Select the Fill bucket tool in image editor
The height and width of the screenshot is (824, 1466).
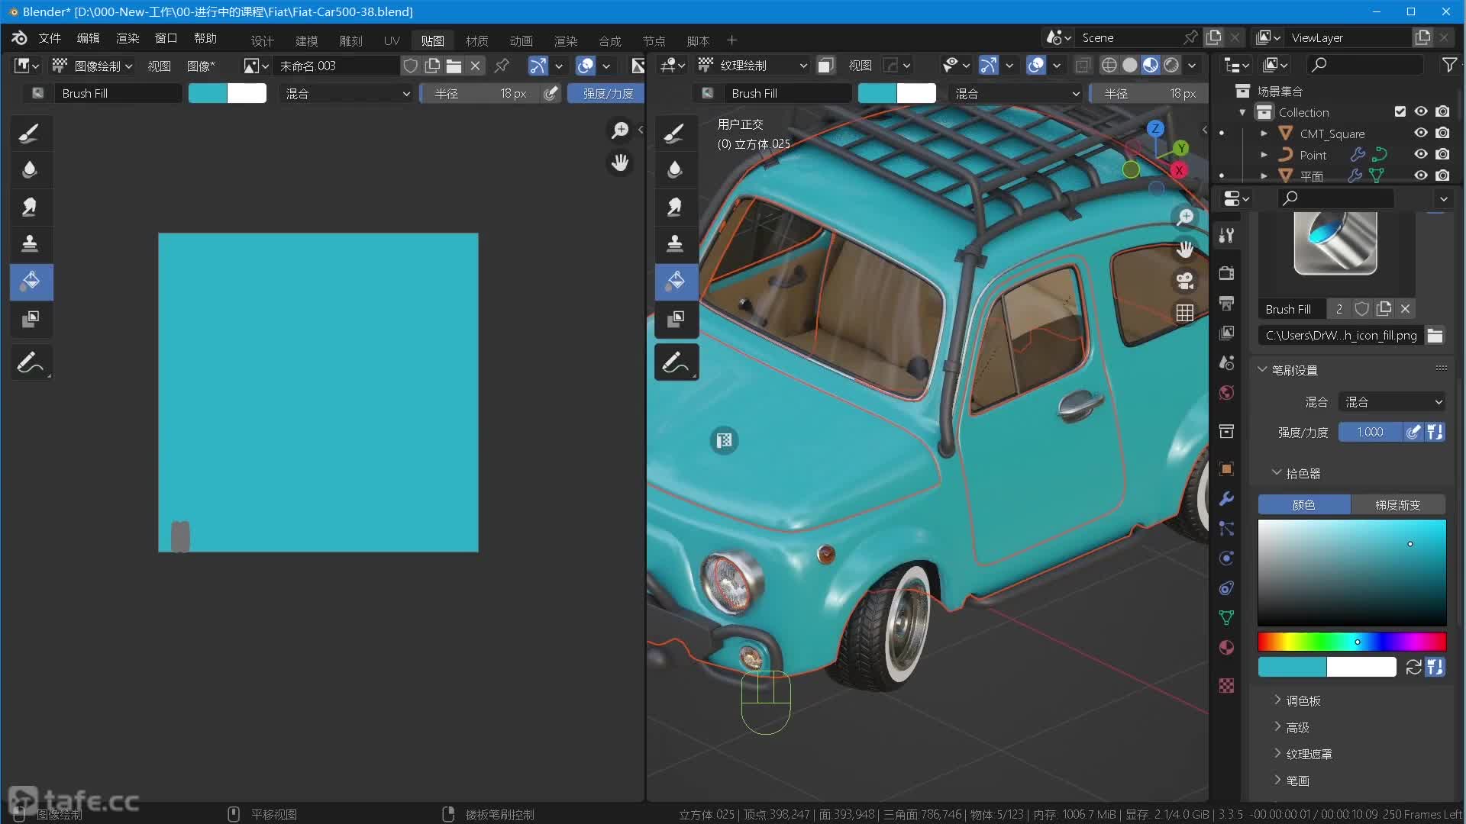coord(31,282)
